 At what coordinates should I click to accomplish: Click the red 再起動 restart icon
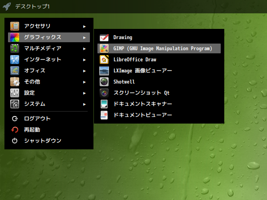15,130
